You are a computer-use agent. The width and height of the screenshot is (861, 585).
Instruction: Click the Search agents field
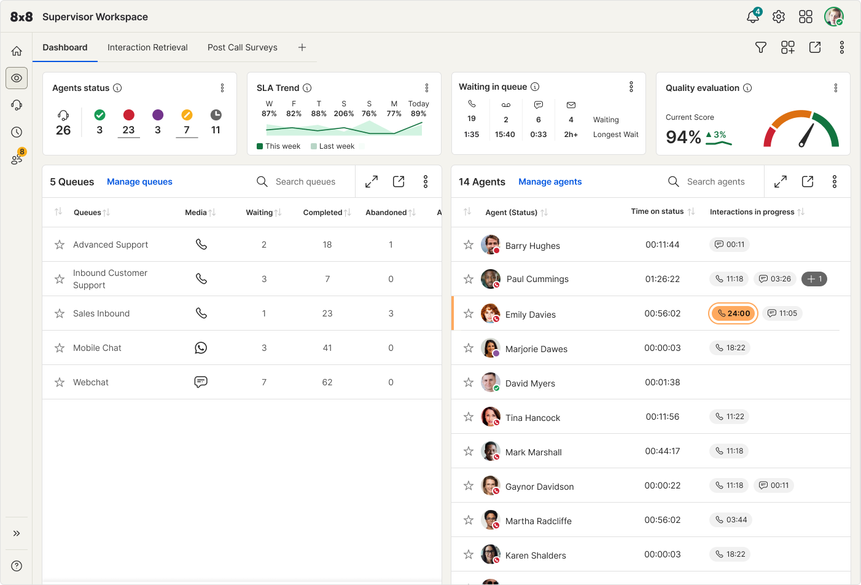pyautogui.click(x=715, y=182)
